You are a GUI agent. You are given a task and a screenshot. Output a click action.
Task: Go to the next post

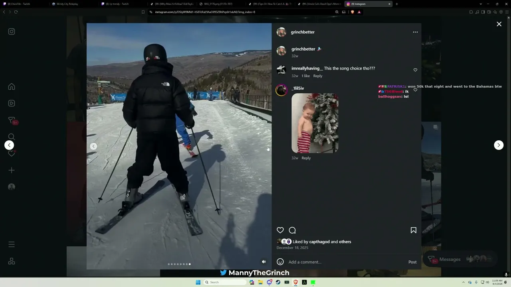click(499, 145)
